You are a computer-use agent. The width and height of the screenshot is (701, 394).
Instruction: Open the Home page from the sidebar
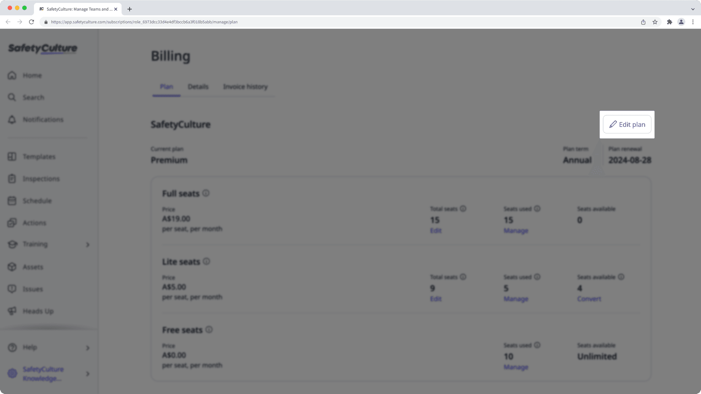click(x=32, y=75)
